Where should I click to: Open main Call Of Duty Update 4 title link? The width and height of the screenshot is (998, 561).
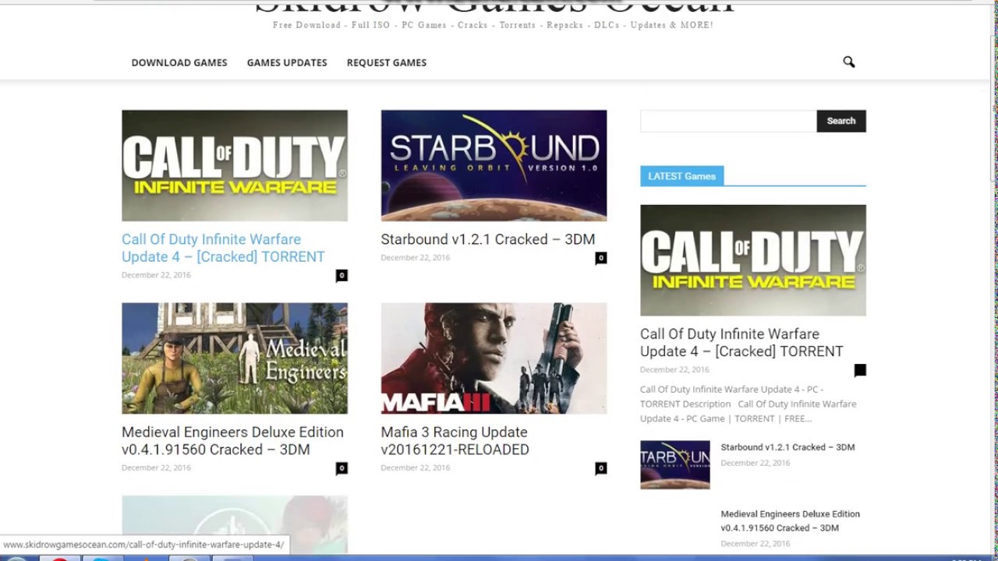[223, 248]
